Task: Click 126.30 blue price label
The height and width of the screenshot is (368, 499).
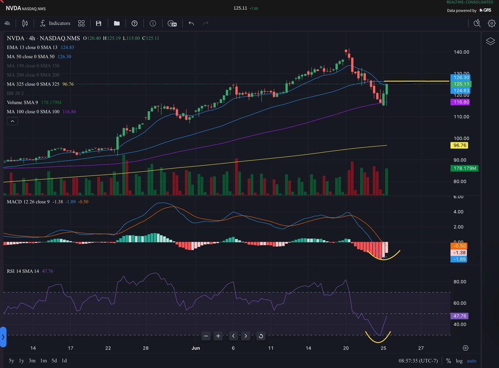Action: coord(460,77)
